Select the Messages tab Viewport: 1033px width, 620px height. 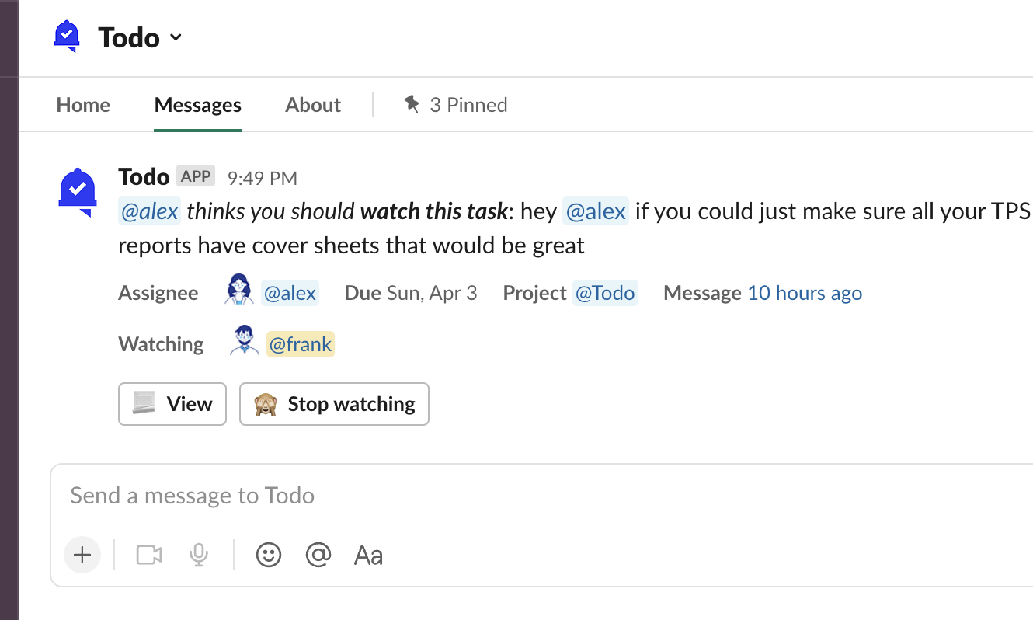pos(197,105)
